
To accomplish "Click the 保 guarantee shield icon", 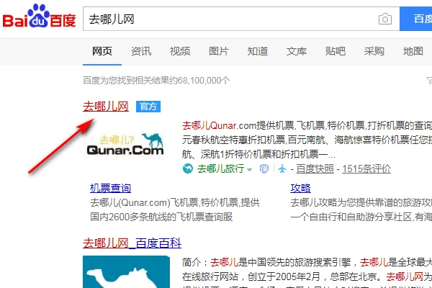I will (264, 168).
